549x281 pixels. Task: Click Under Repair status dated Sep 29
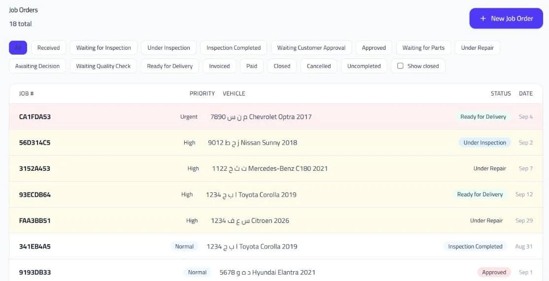pyautogui.click(x=486, y=220)
